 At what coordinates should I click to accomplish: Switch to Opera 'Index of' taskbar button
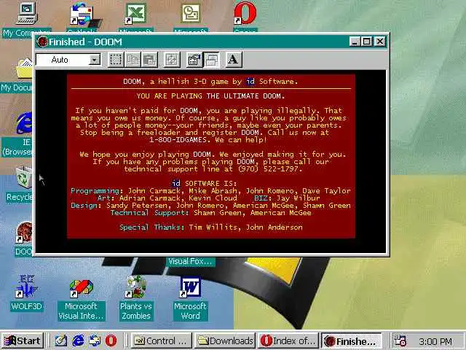tap(288, 341)
